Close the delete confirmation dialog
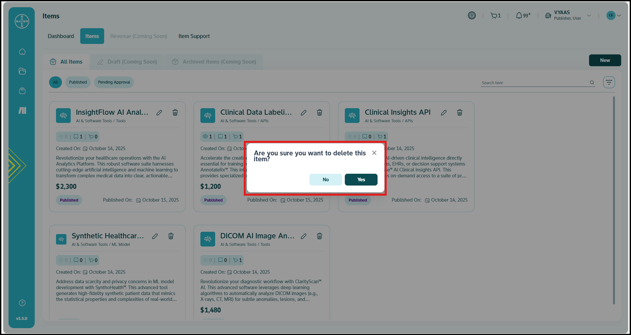 click(x=374, y=153)
